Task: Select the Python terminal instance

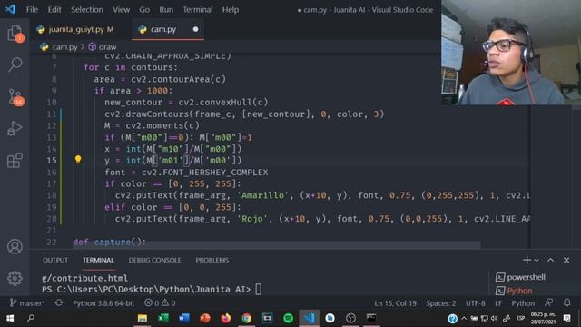Action: (519, 291)
